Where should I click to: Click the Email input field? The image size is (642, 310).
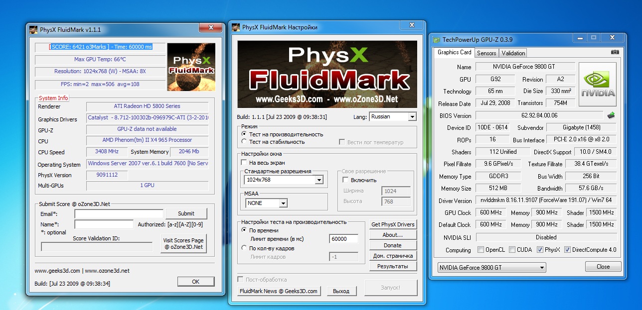pyautogui.click(x=119, y=214)
